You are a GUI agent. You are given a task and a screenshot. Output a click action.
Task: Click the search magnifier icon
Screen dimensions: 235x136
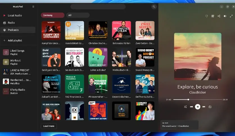coord(154,6)
